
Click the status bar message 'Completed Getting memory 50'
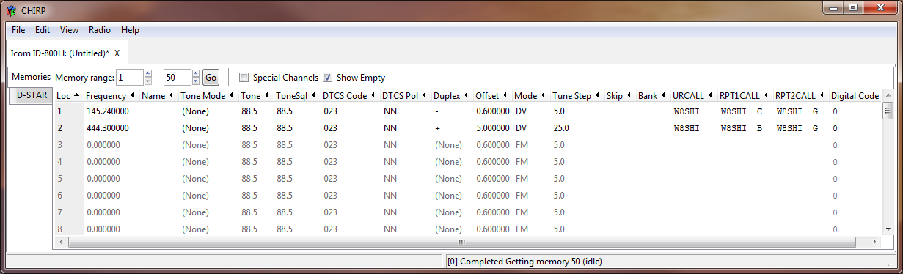524,262
